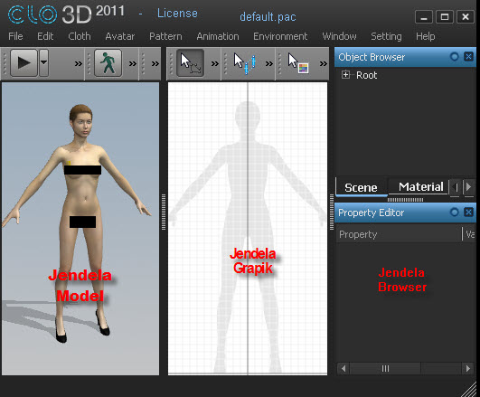The image size is (480, 397).
Task: Open the Setting menu
Action: pyautogui.click(x=386, y=36)
